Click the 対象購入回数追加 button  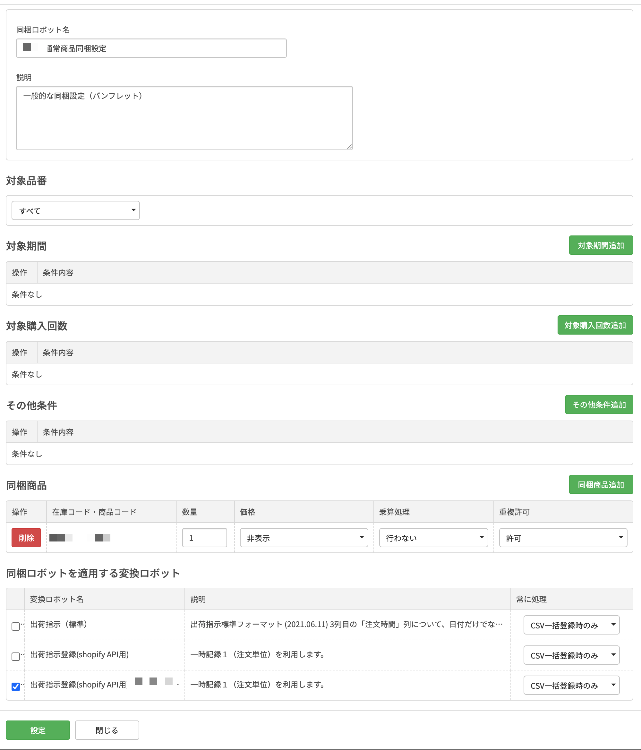click(x=595, y=325)
